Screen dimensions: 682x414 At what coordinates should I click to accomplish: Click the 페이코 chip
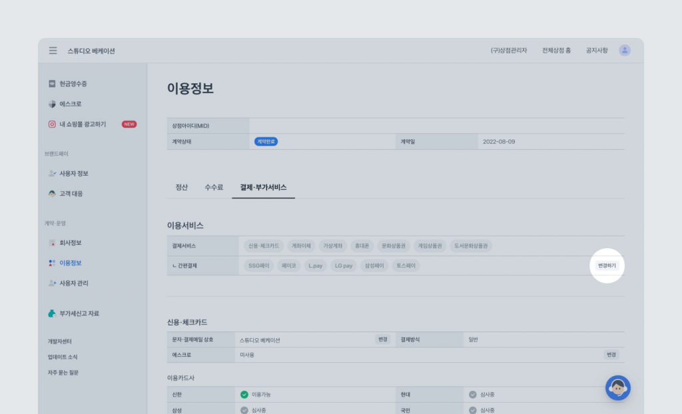289,266
